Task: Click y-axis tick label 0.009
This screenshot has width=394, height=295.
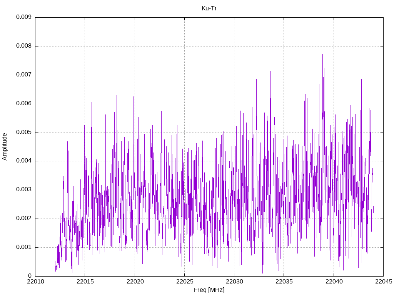Action: pyautogui.click(x=24, y=17)
